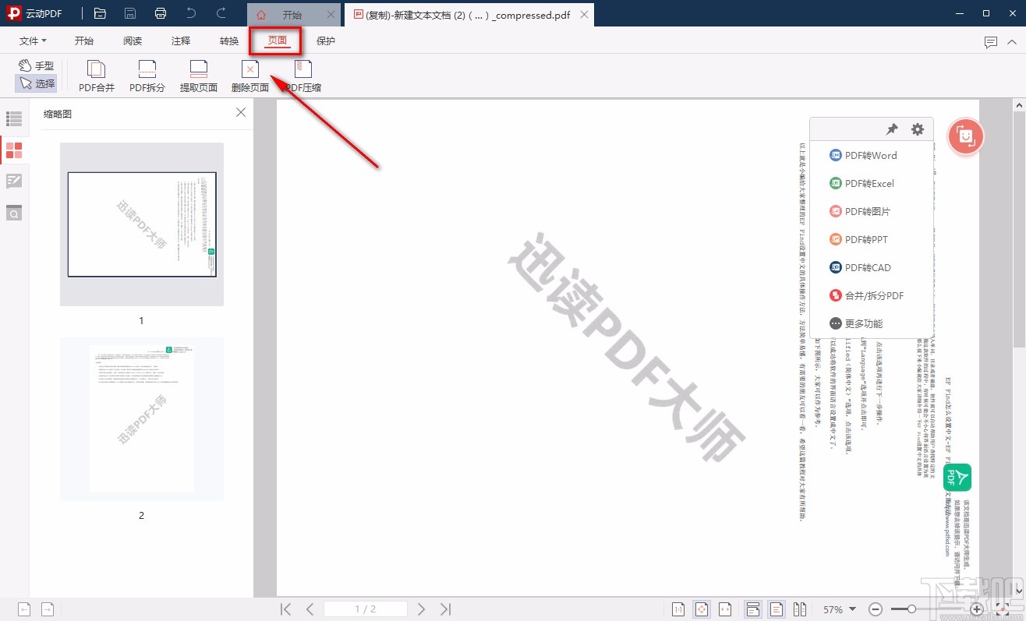
Task: Toggle fit page view mode
Action: pyautogui.click(x=702, y=609)
